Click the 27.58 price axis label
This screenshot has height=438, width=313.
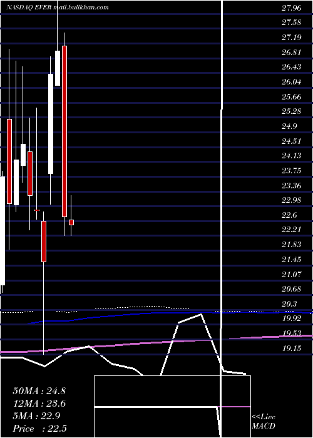click(292, 23)
